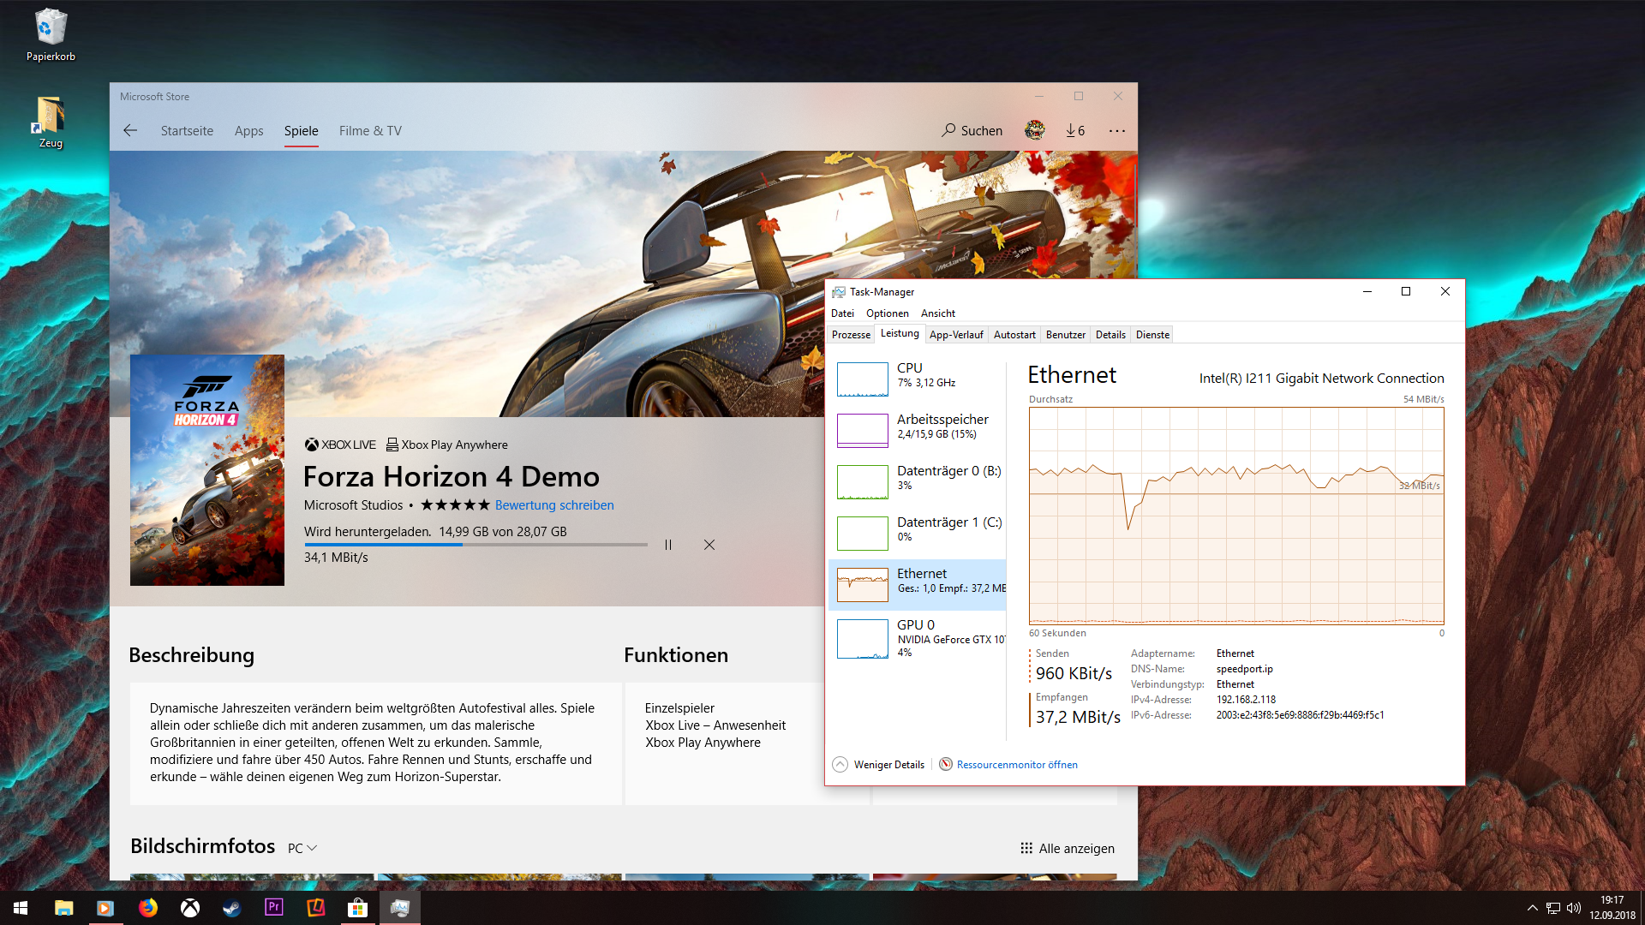Open the Startseite tab in Store
The height and width of the screenshot is (925, 1645).
coord(187,130)
